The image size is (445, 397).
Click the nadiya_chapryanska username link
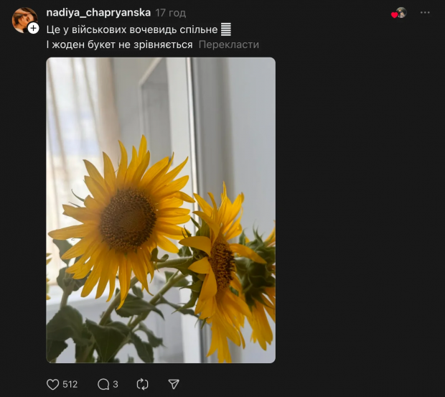tap(98, 13)
